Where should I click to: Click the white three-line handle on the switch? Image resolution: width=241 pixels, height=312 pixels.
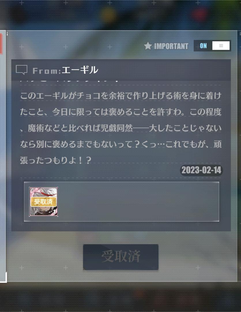tap(221, 46)
